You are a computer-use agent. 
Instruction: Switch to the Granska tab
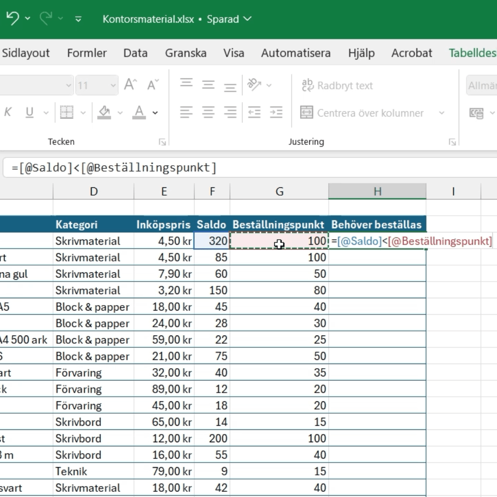(x=185, y=53)
